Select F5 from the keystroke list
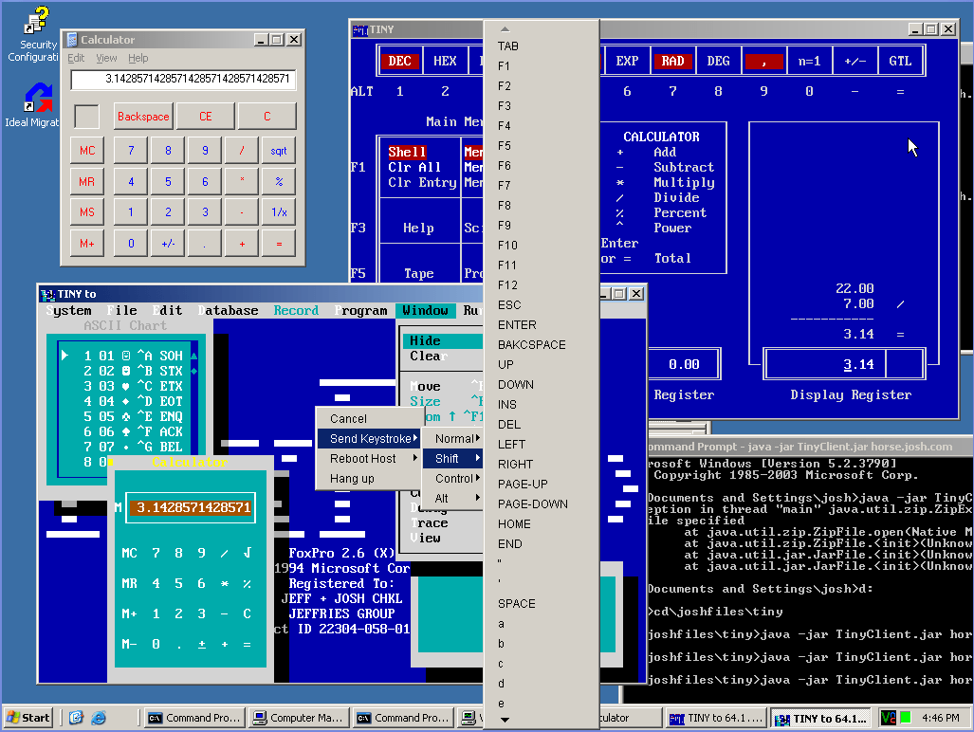974x732 pixels. click(x=505, y=145)
